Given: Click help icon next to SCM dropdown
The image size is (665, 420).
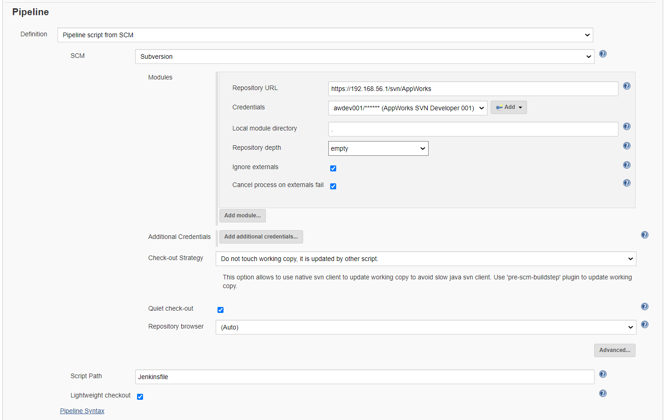Looking at the screenshot, I should click(x=602, y=54).
